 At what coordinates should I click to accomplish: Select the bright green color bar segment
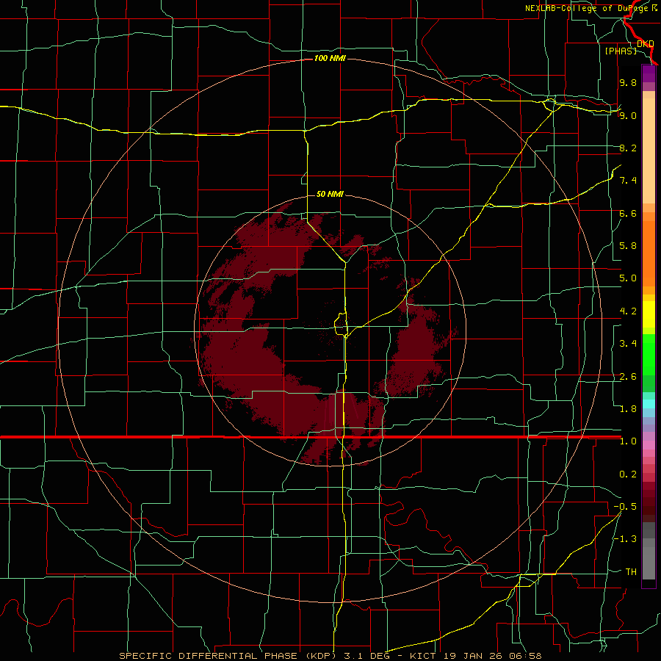[x=649, y=355]
